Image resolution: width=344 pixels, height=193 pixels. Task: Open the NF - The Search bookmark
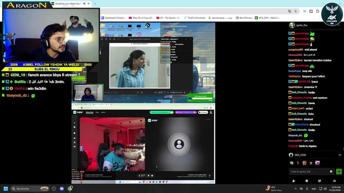168,18
